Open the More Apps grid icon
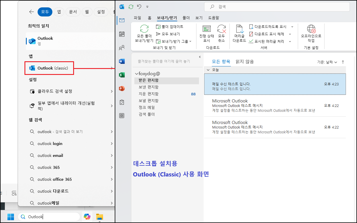This screenshot has width=357, height=223. (122, 115)
